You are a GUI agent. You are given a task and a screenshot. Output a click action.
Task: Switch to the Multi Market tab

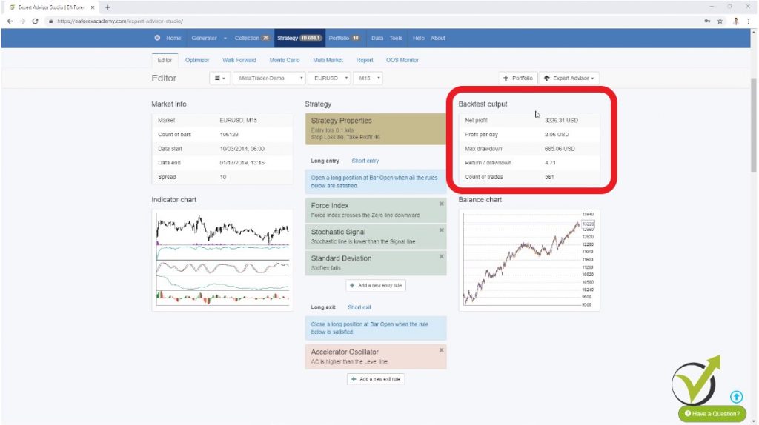[328, 60]
